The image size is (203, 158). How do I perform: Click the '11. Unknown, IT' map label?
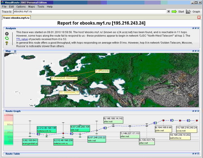(69, 92)
